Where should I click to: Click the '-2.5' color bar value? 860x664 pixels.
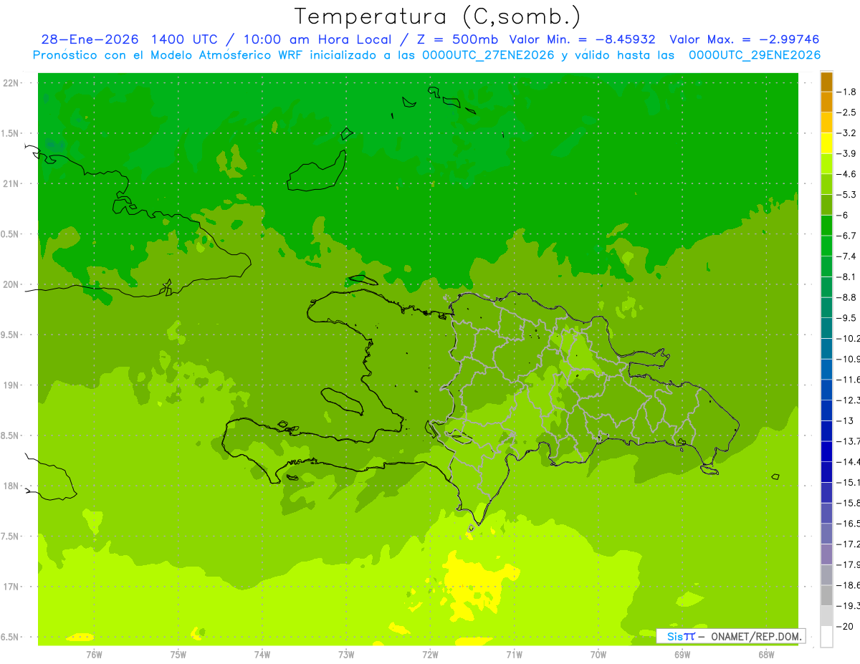click(846, 112)
